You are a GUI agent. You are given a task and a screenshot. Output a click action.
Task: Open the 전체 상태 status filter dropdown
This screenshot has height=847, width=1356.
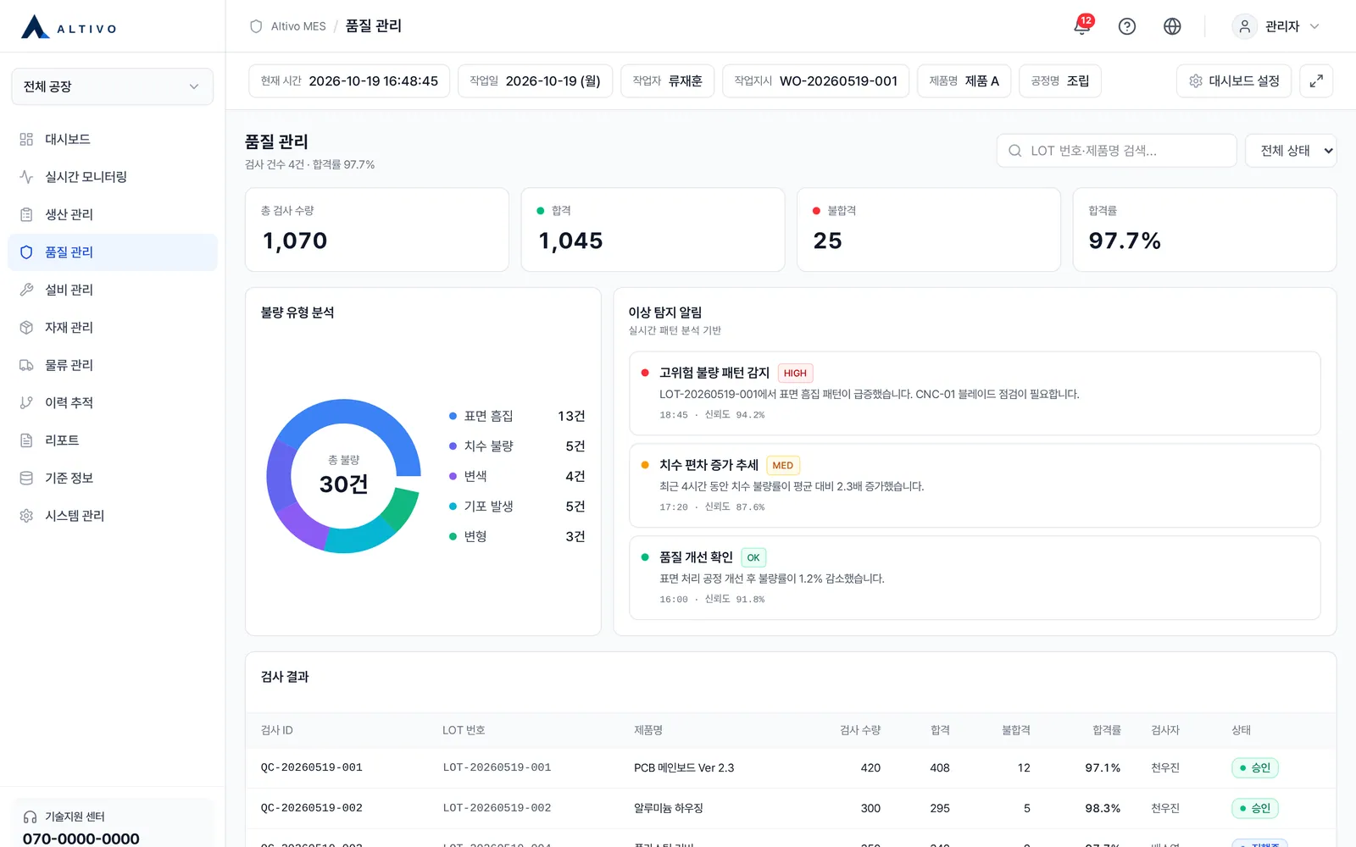click(x=1291, y=151)
